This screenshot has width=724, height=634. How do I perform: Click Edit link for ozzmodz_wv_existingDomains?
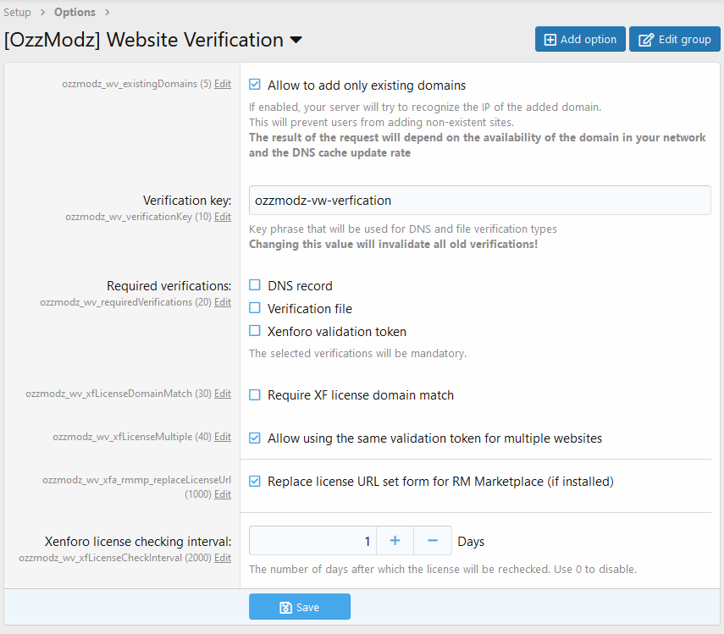pyautogui.click(x=223, y=84)
